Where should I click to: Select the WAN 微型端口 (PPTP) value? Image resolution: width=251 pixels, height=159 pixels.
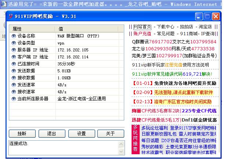coord(78,36)
